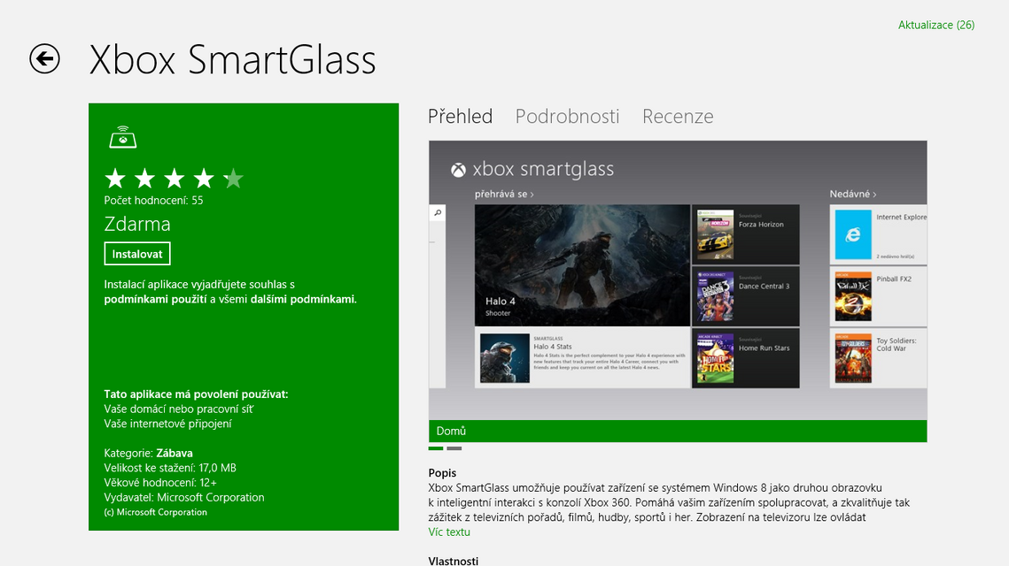1009x566 pixels.
Task: Open the Přehled tab
Action: click(460, 117)
